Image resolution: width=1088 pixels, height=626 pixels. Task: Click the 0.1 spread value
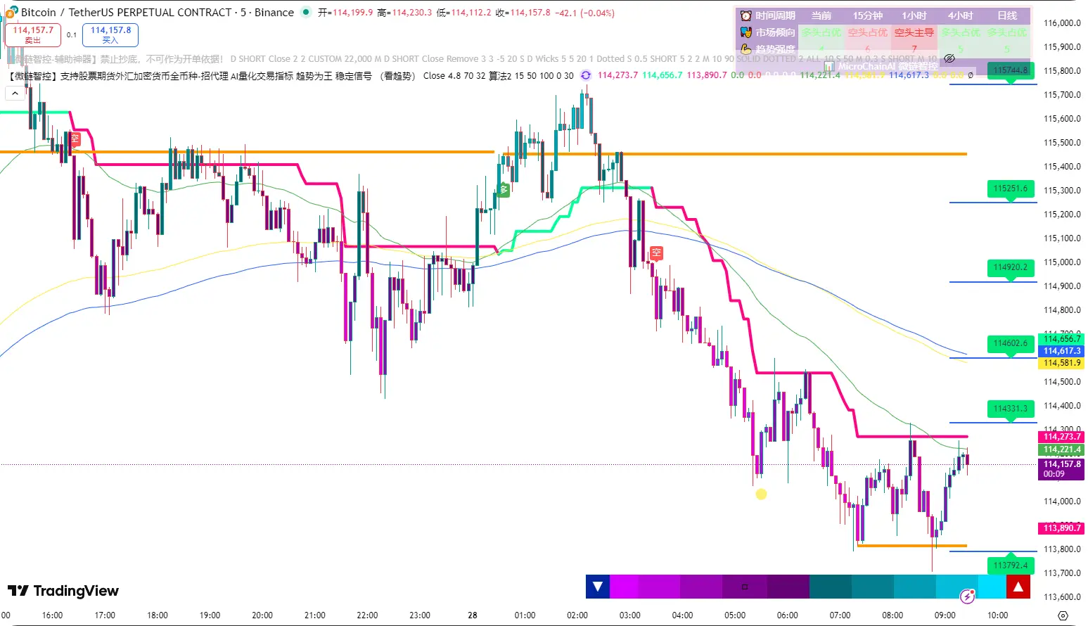point(72,34)
